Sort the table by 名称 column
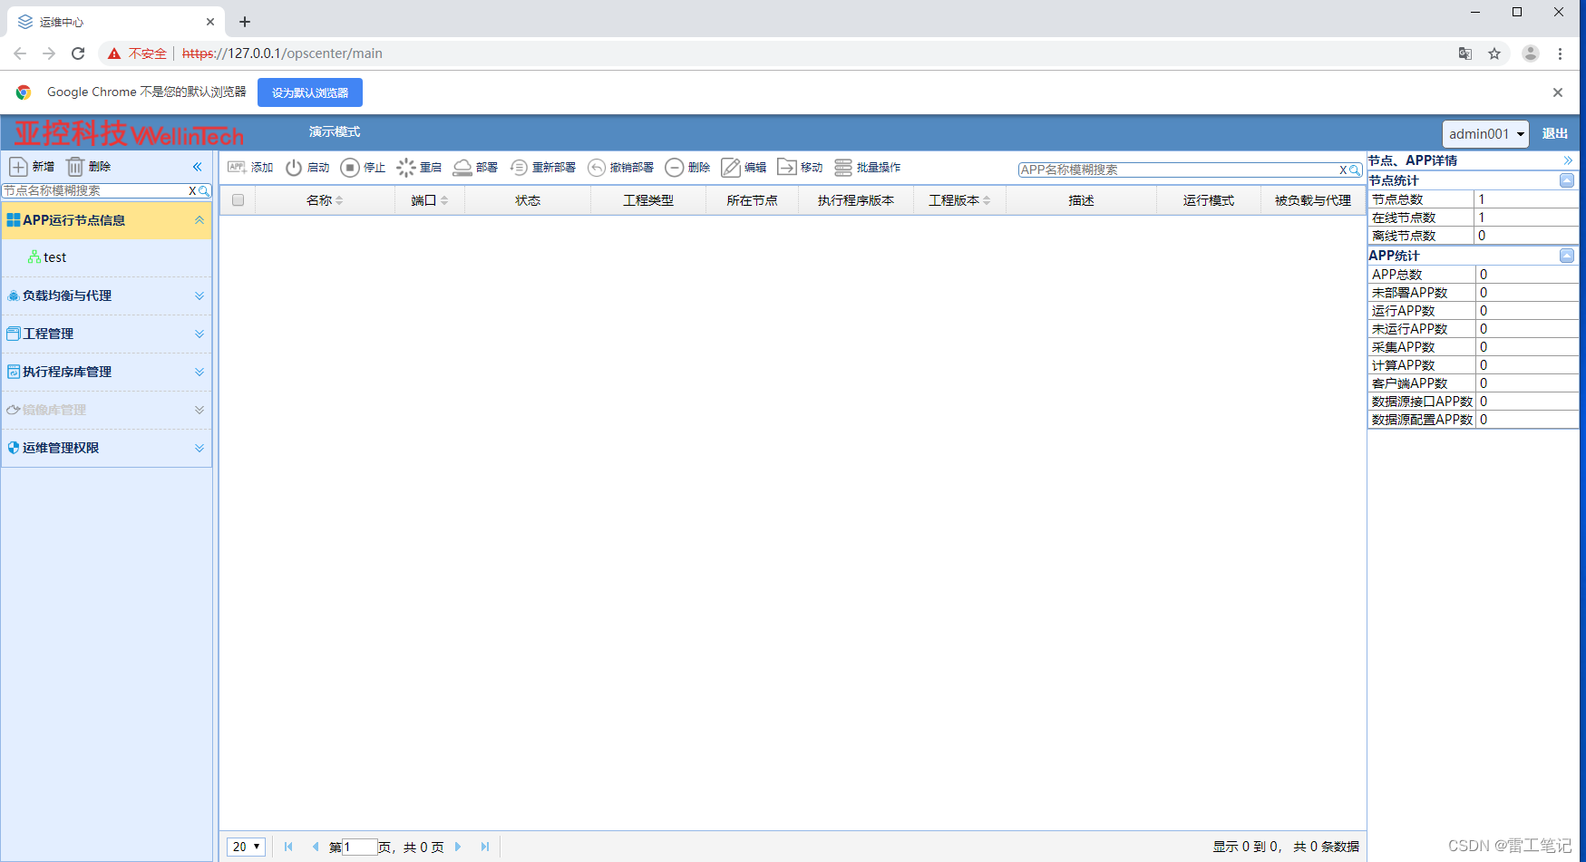Image resolution: width=1586 pixels, height=862 pixels. point(325,200)
